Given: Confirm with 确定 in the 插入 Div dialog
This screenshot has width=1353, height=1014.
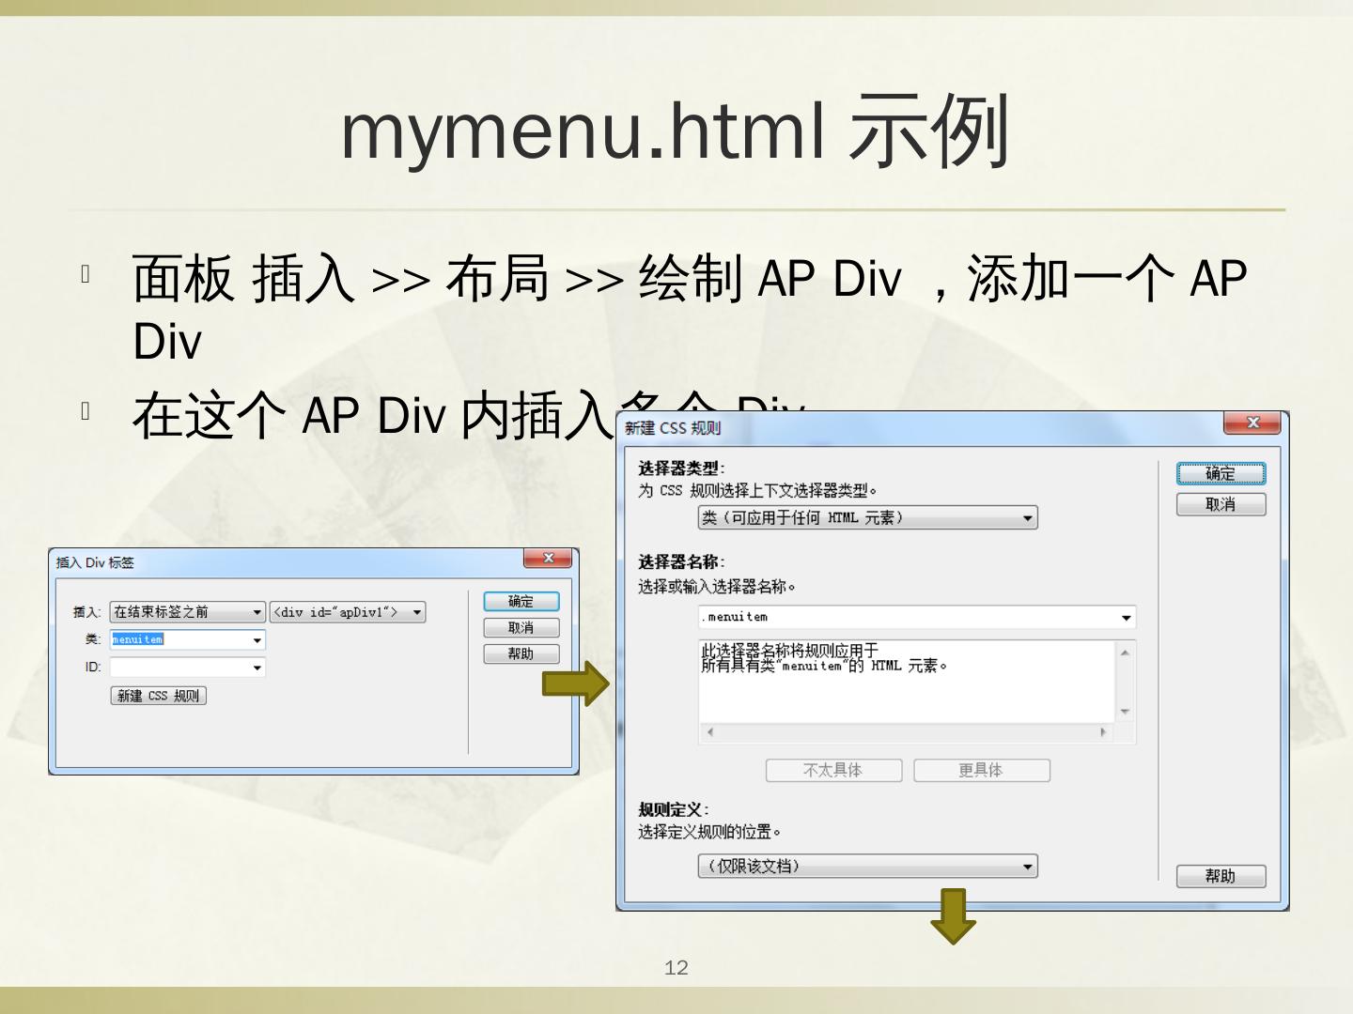Looking at the screenshot, I should (521, 602).
